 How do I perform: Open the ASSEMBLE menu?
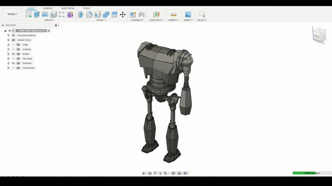[137, 20]
